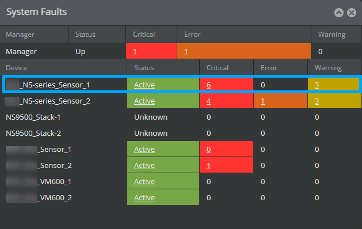The image size is (362, 229).
Task: Open critical count 4 for NS-series_Sensor_2
Action: [208, 101]
